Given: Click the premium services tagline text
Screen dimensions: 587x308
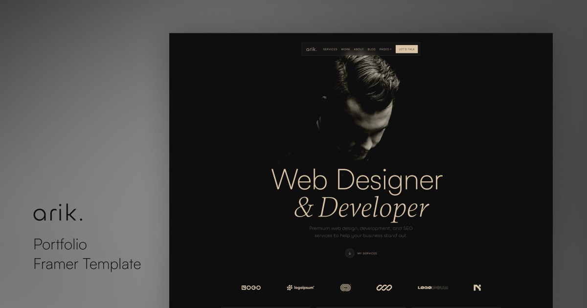Looking at the screenshot, I should [x=361, y=232].
